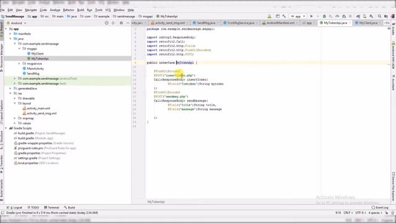Click the layout window icon beside the hammer
Screen dimensions: 396x223
tap(278, 16)
